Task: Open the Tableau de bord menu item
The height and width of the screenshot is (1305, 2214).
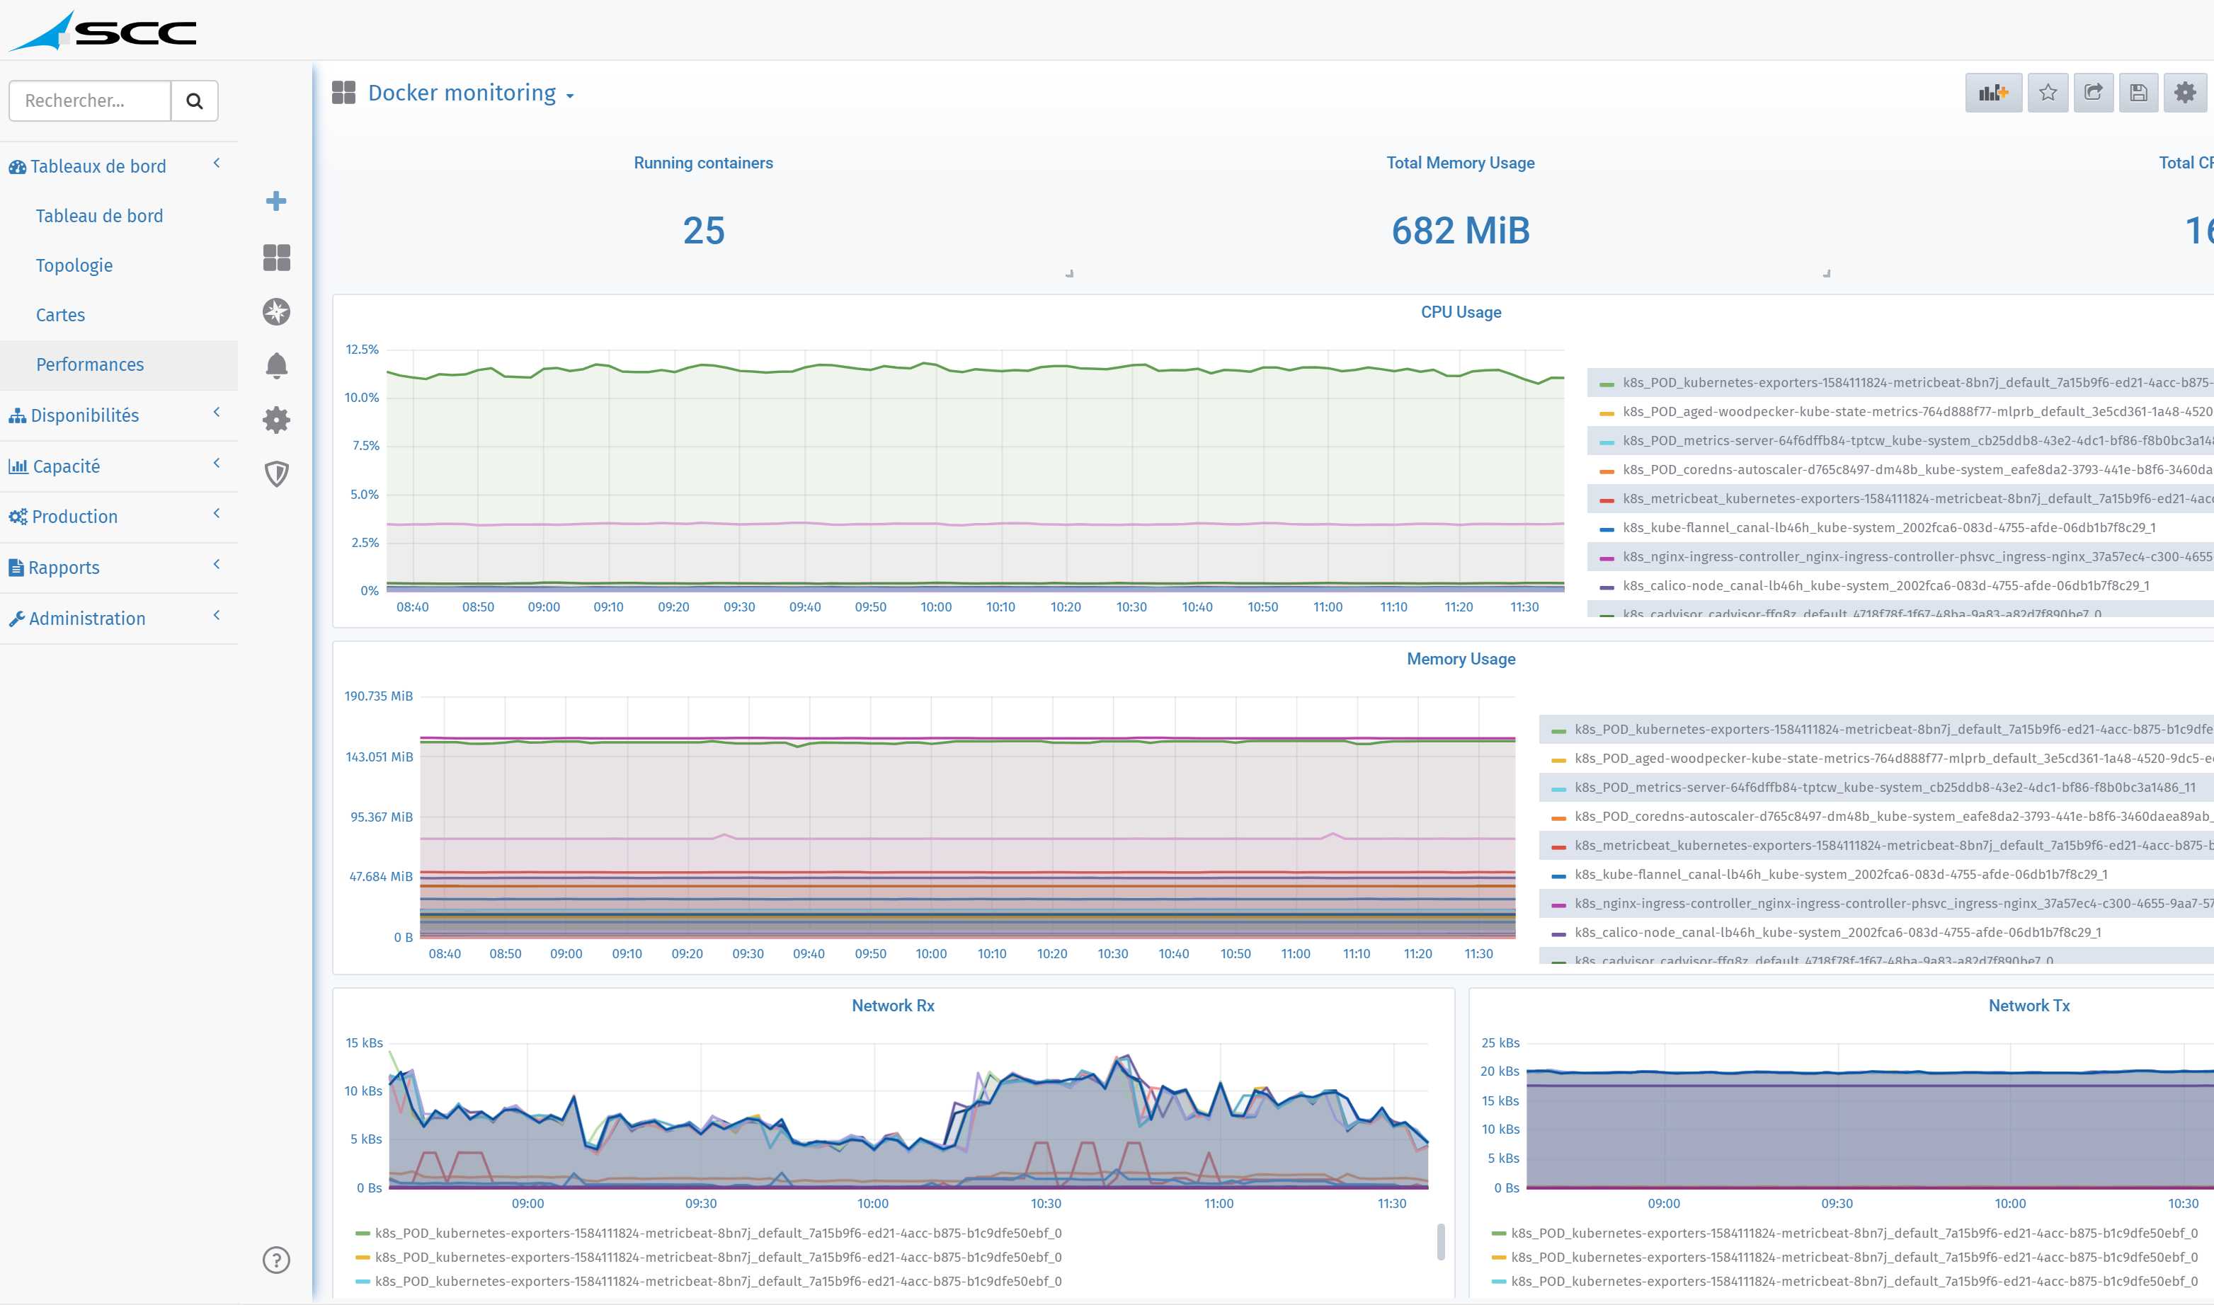Action: point(99,217)
